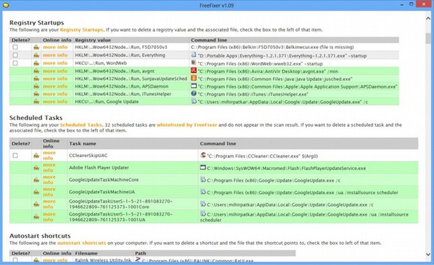
Task: Click Belkinwcui.exe file is missing command line
Action: [272, 47]
